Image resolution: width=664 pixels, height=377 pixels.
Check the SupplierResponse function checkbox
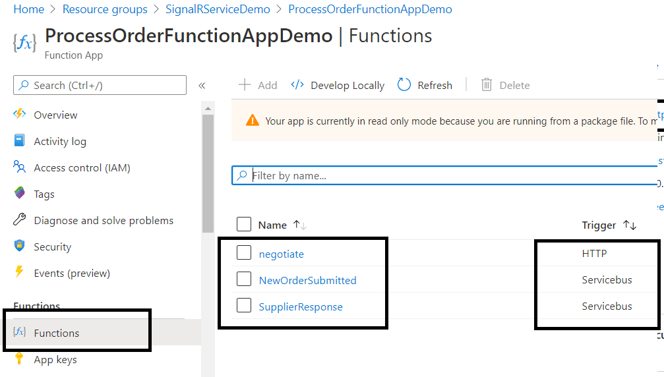point(244,305)
